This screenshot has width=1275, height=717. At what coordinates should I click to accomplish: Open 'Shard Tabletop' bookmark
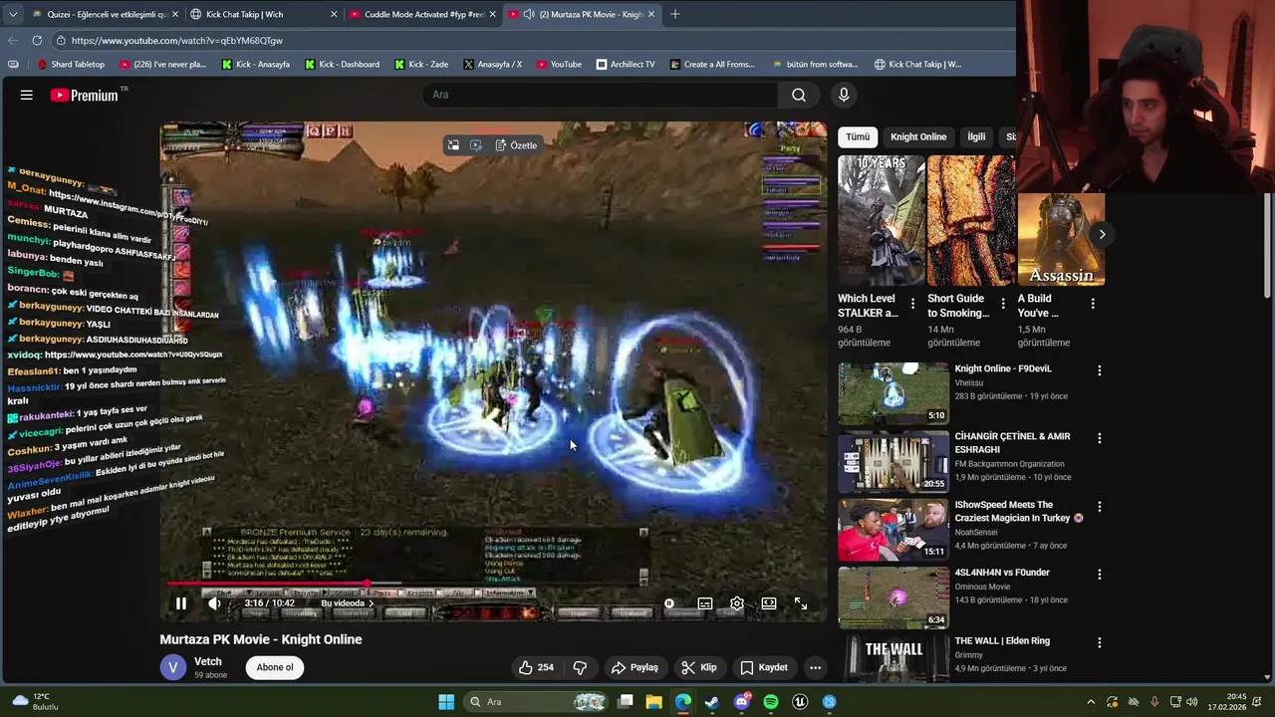72,64
